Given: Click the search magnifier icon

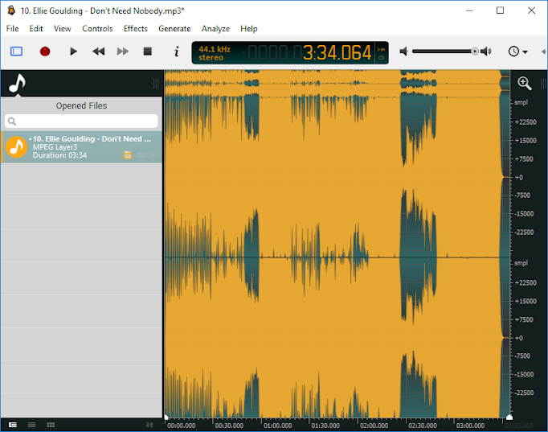Looking at the screenshot, I should [12, 121].
